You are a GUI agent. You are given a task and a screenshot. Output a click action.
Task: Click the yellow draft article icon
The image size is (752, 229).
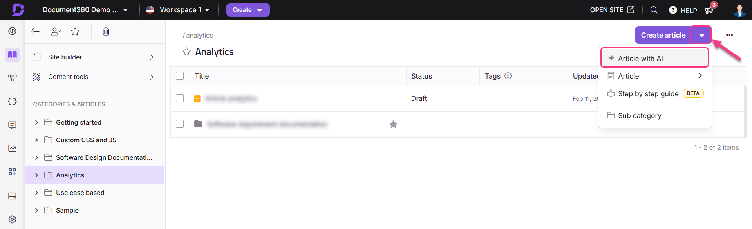click(197, 99)
